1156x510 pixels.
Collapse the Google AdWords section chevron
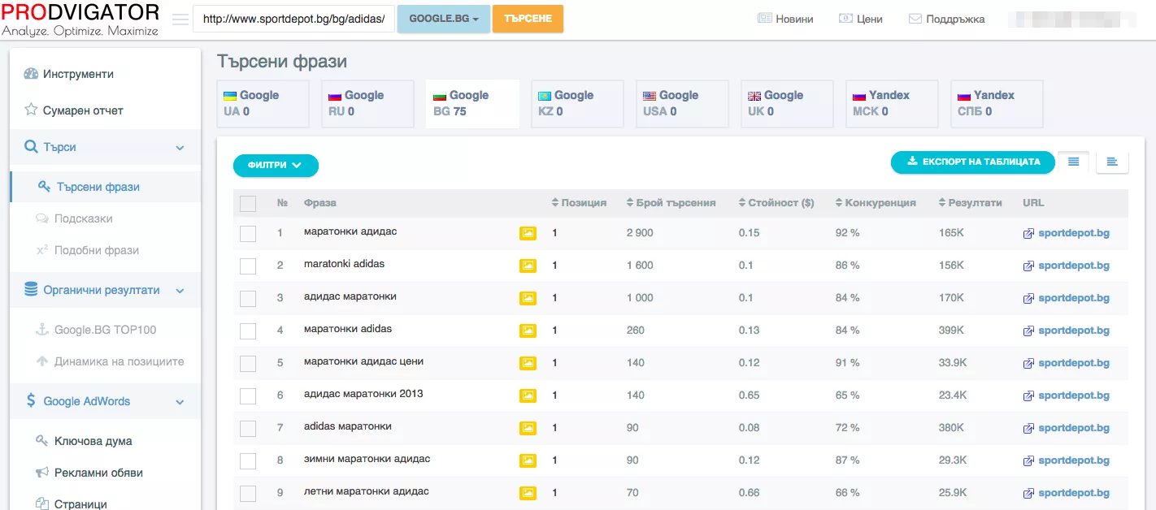click(180, 402)
